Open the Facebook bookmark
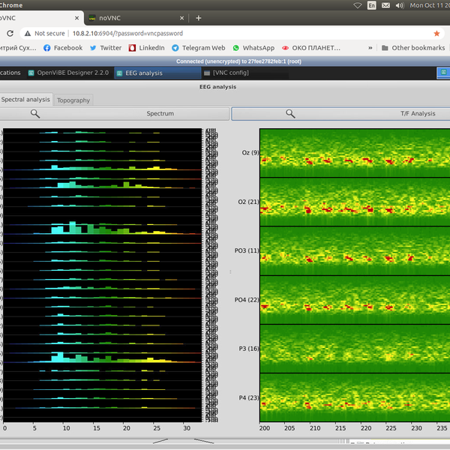The image size is (450, 450). click(x=63, y=48)
